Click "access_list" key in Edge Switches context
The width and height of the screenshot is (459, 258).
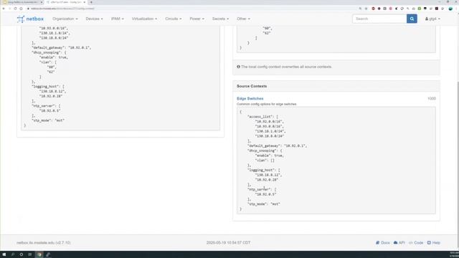click(260, 117)
